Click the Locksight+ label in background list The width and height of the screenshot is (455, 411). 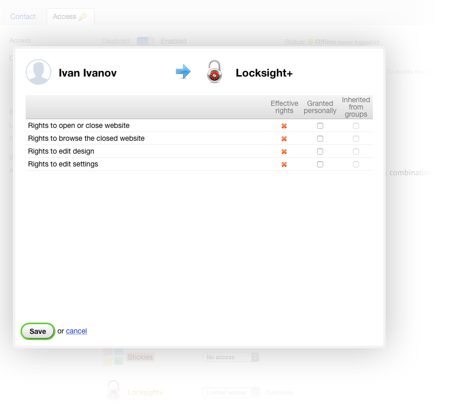145,393
